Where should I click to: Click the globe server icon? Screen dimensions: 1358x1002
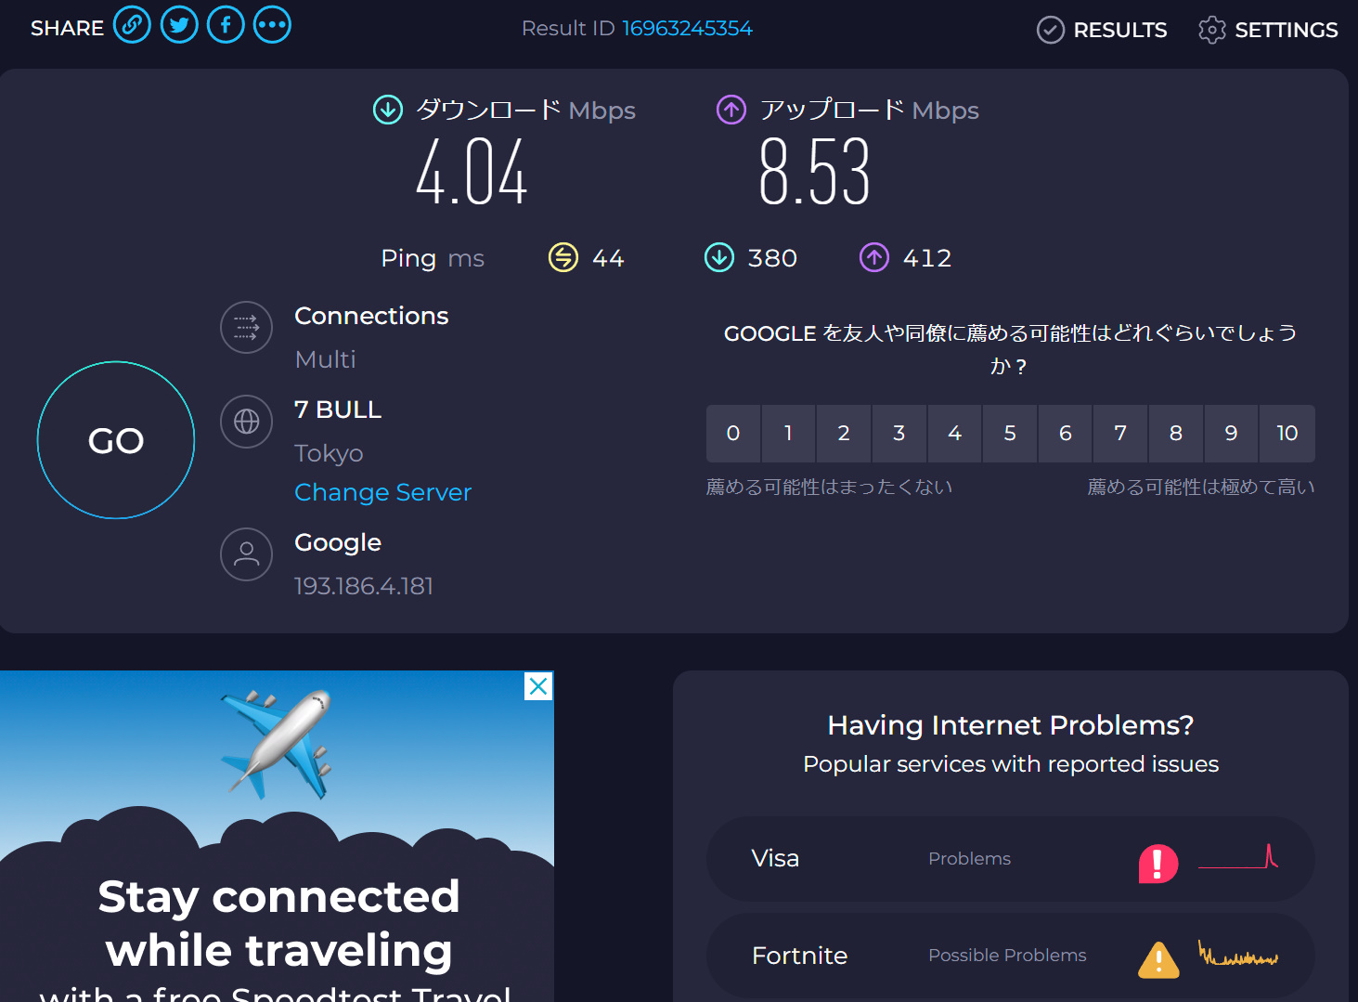[246, 422]
